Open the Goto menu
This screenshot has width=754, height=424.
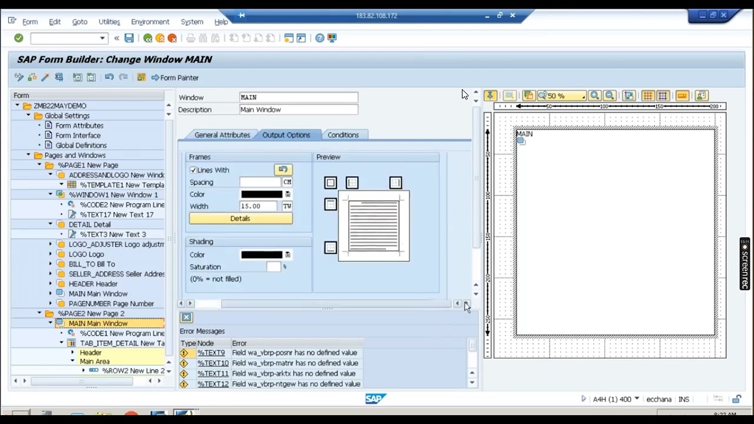(x=80, y=22)
